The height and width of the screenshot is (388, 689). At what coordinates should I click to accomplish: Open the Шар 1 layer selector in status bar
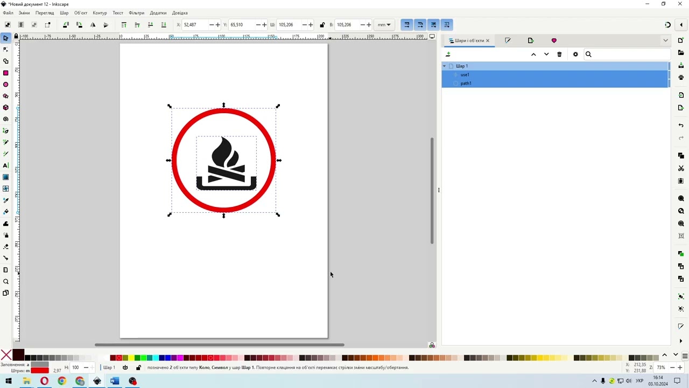coord(109,368)
